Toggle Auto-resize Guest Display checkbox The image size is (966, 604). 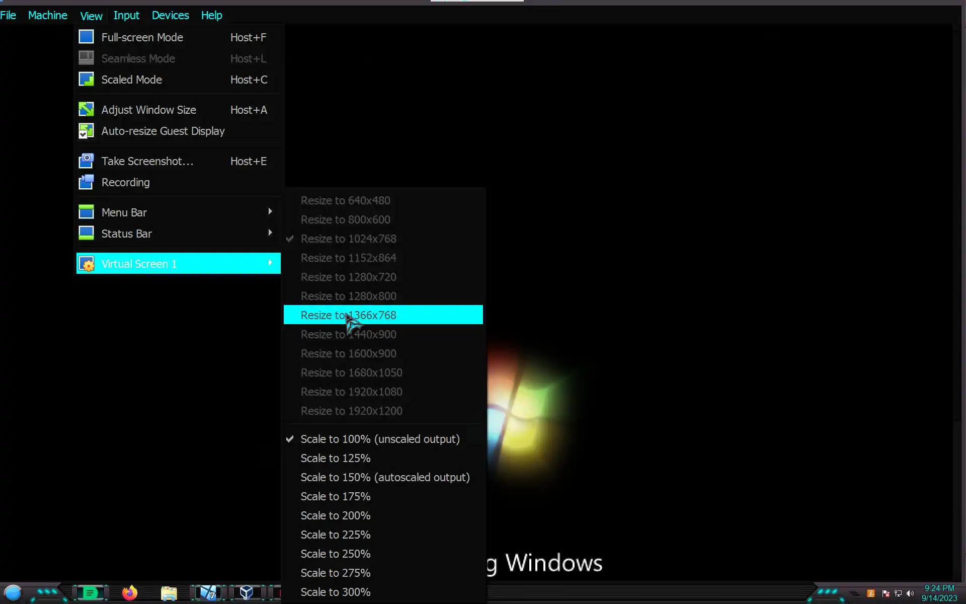(x=86, y=131)
